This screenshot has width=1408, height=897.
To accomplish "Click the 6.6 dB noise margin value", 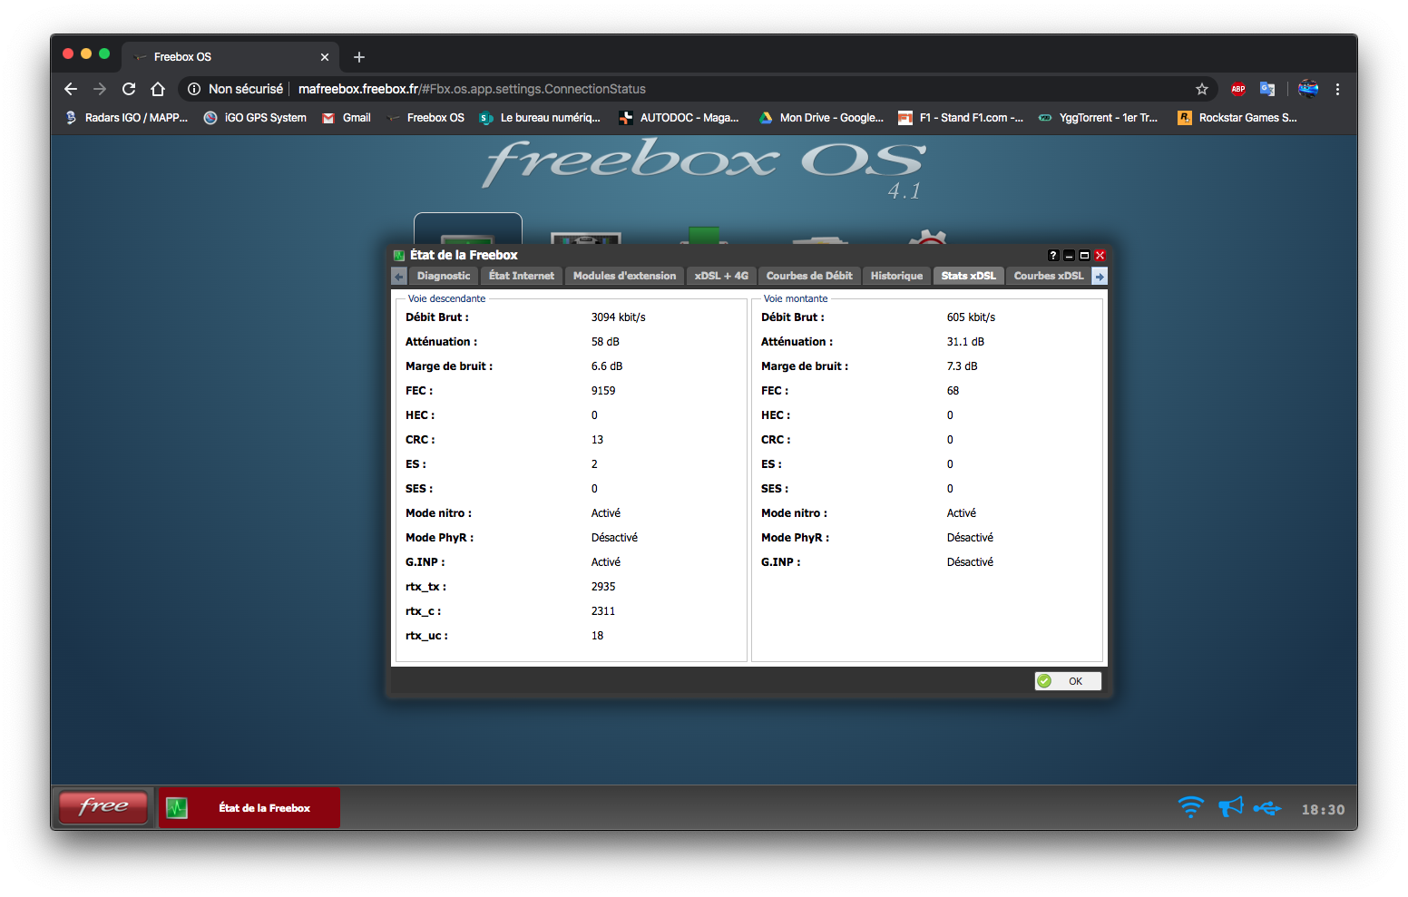I will [x=607, y=366].
